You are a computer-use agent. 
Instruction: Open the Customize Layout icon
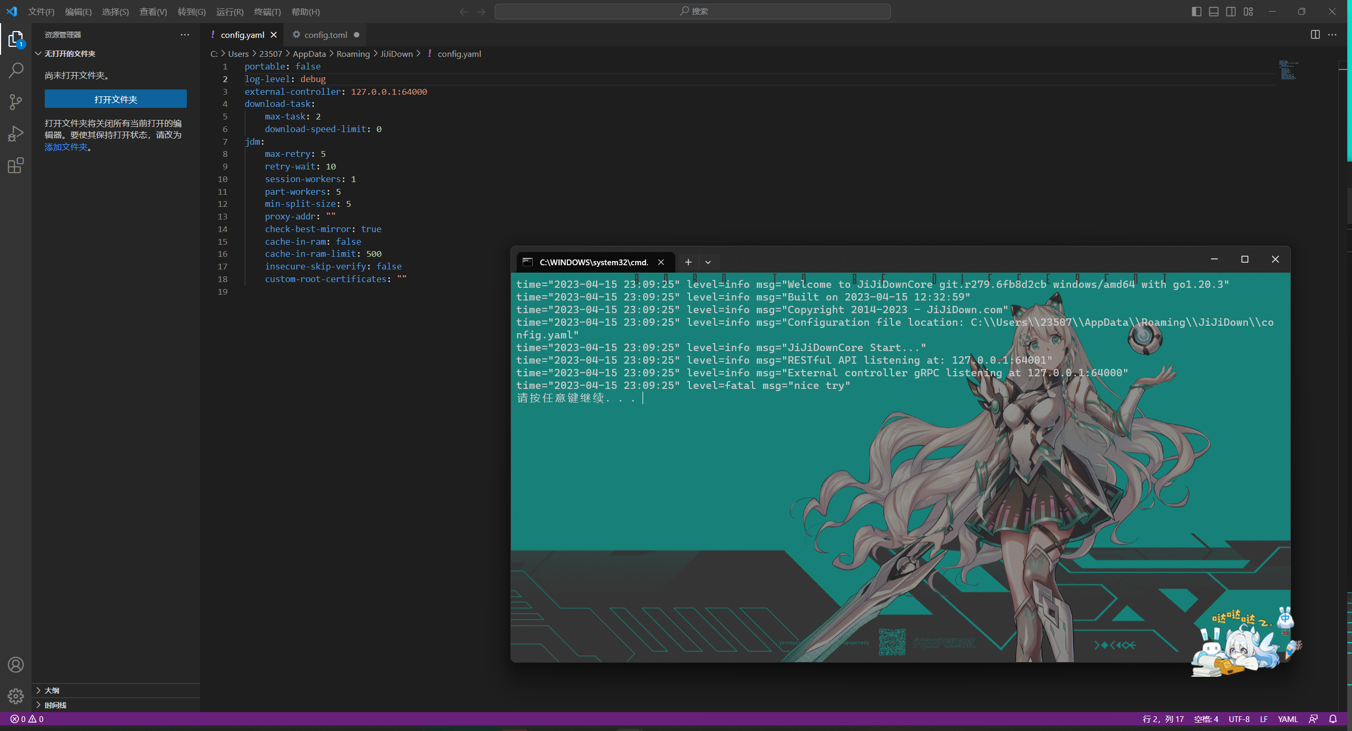[x=1248, y=12]
